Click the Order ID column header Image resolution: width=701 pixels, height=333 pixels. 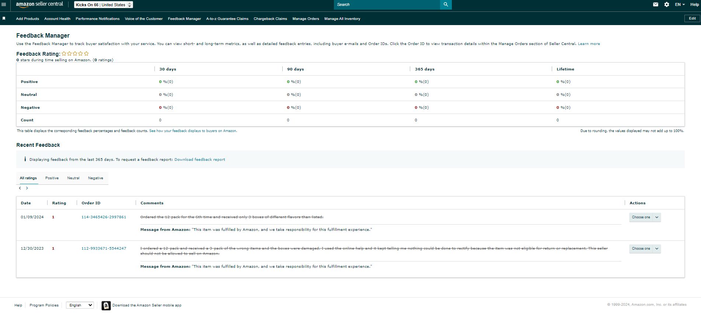(91, 203)
